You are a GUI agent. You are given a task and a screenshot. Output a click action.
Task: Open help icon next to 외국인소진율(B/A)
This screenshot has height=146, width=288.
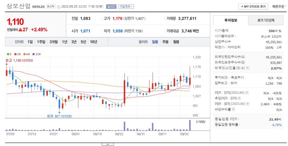[x=247, y=68]
